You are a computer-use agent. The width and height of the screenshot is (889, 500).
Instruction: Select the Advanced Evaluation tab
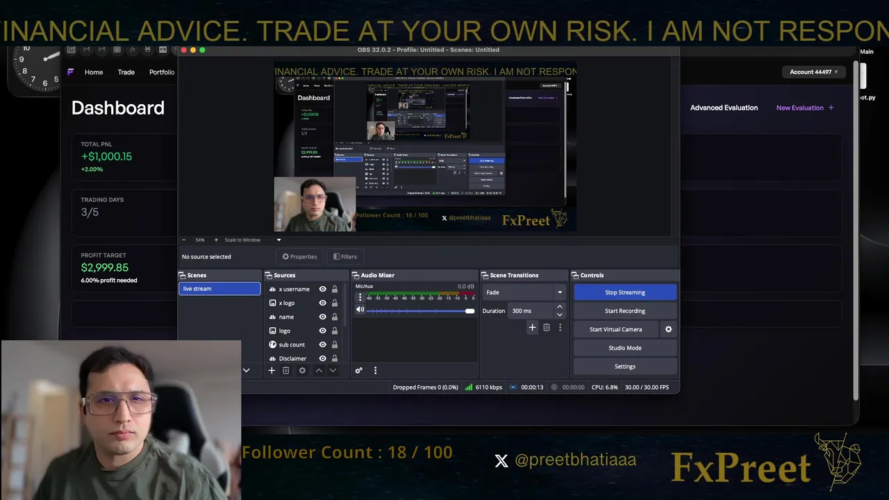(724, 108)
